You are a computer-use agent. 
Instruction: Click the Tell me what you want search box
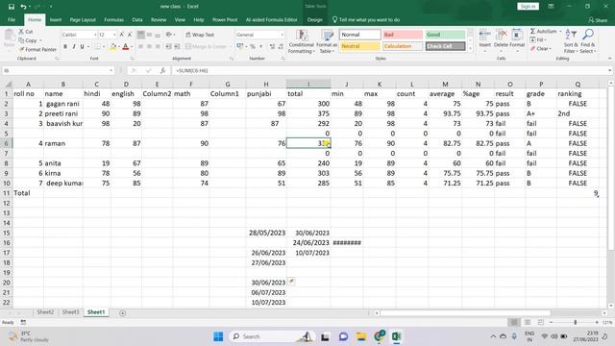pos(366,19)
